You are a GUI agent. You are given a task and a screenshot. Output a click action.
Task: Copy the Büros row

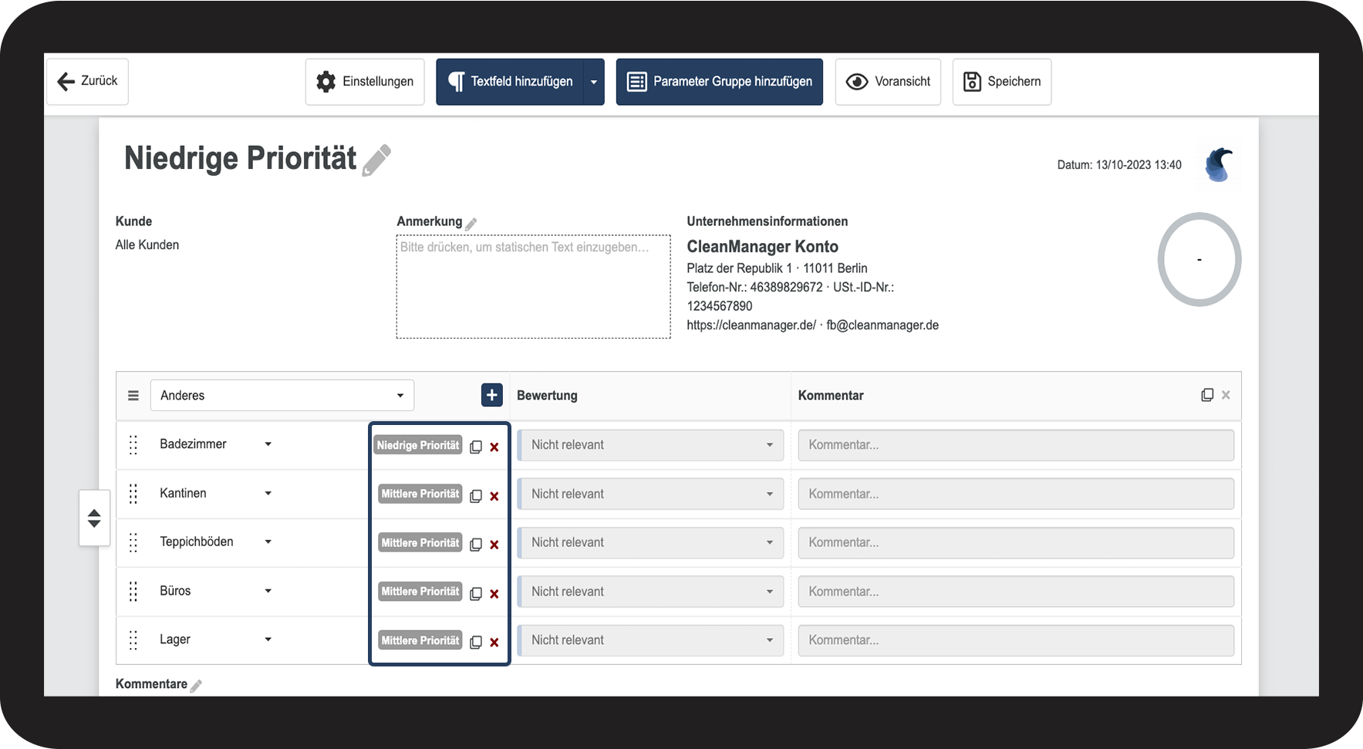point(476,594)
